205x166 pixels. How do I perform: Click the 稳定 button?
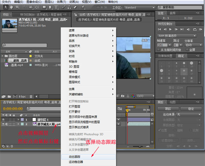[x=191, y=109]
